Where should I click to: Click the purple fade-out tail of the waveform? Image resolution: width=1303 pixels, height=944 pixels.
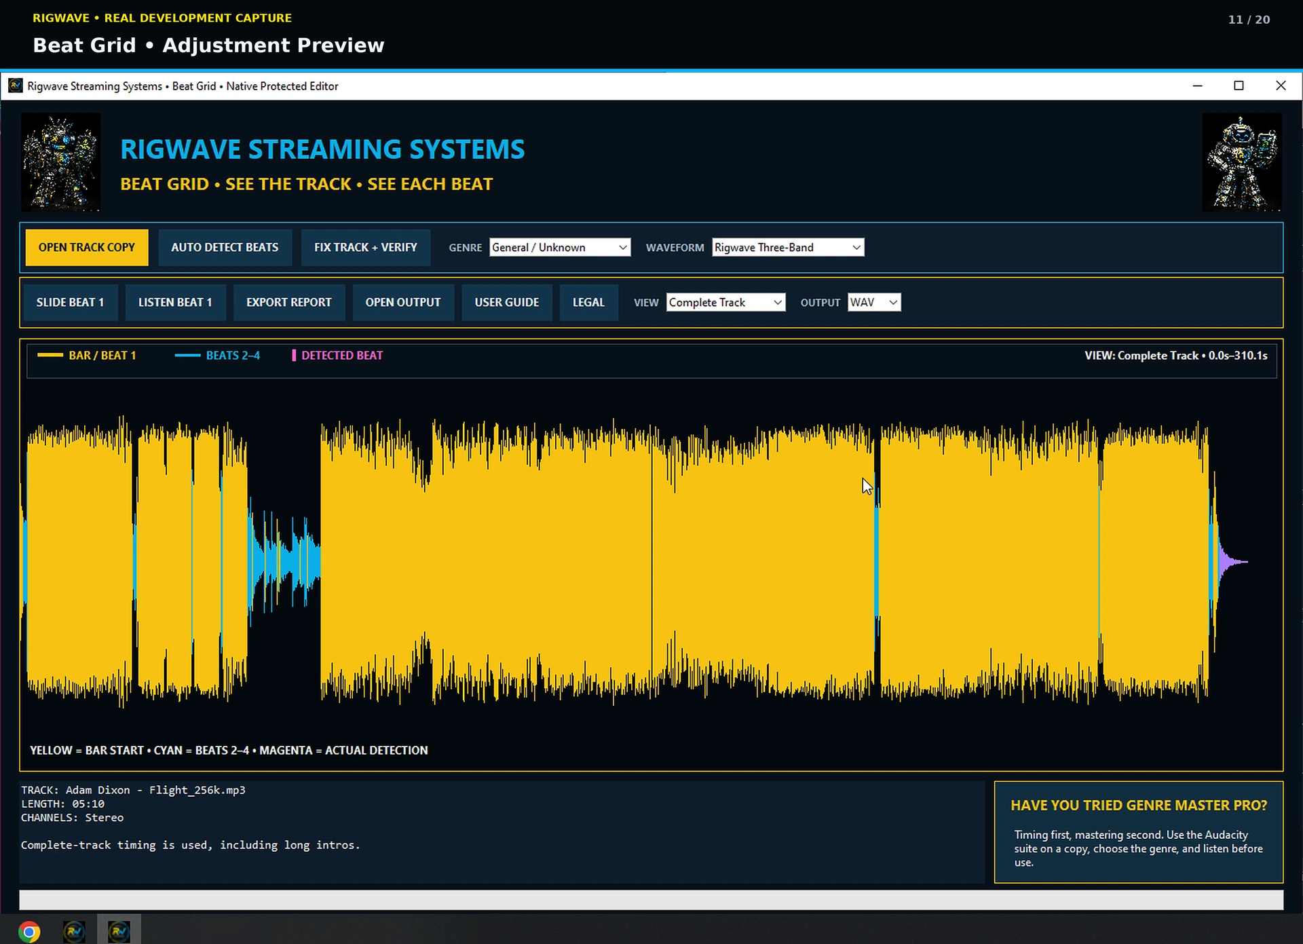coord(1232,562)
